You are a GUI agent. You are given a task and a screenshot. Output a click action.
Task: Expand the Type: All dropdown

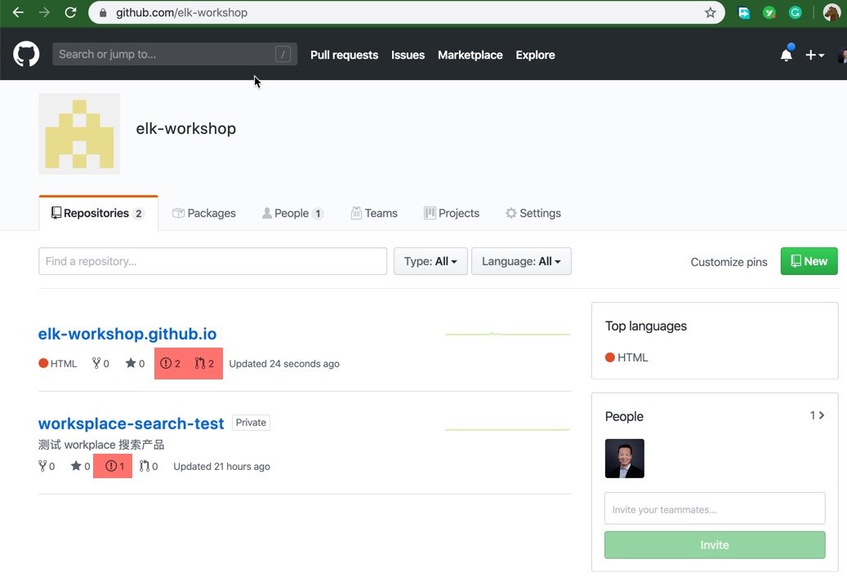click(430, 262)
